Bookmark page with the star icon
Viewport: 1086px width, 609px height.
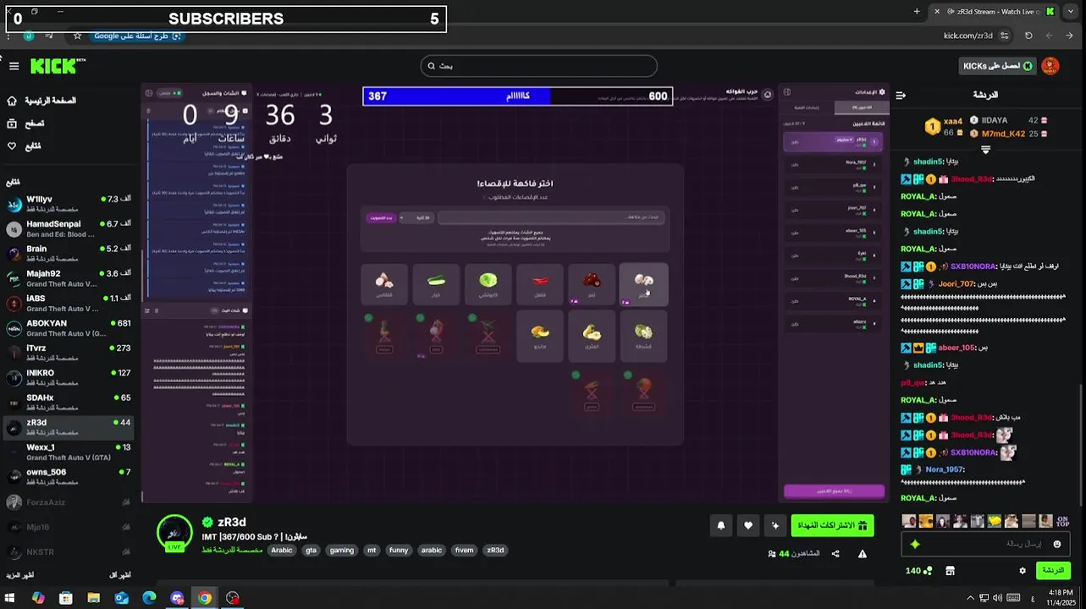point(77,36)
